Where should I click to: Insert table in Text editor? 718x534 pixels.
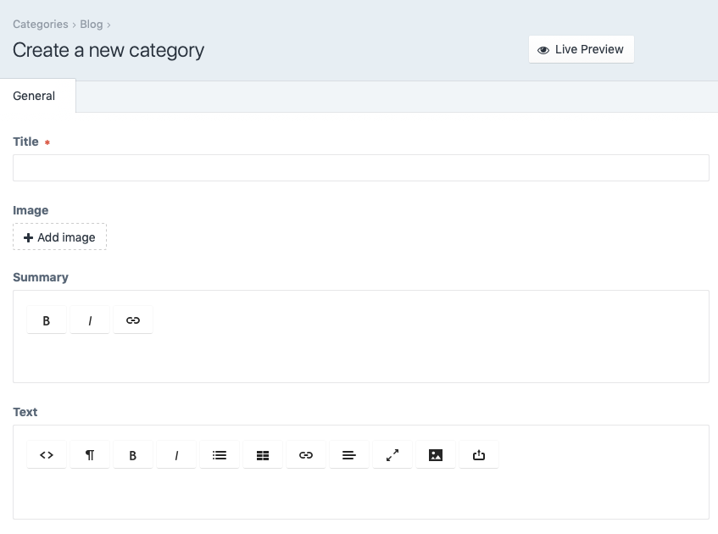point(263,455)
